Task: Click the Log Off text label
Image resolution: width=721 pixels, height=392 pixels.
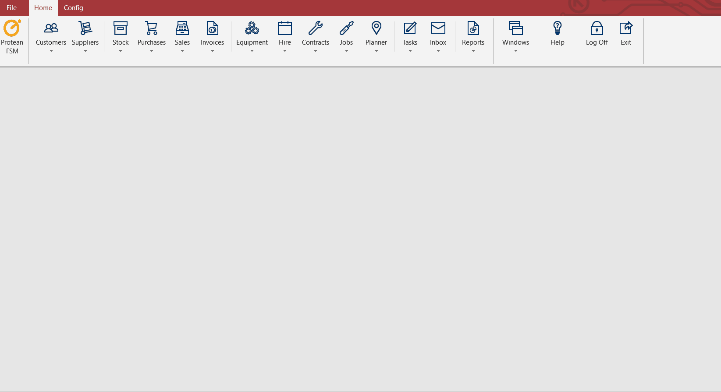Action: pos(597,42)
